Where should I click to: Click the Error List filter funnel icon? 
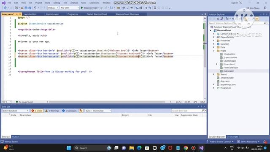point(81,111)
